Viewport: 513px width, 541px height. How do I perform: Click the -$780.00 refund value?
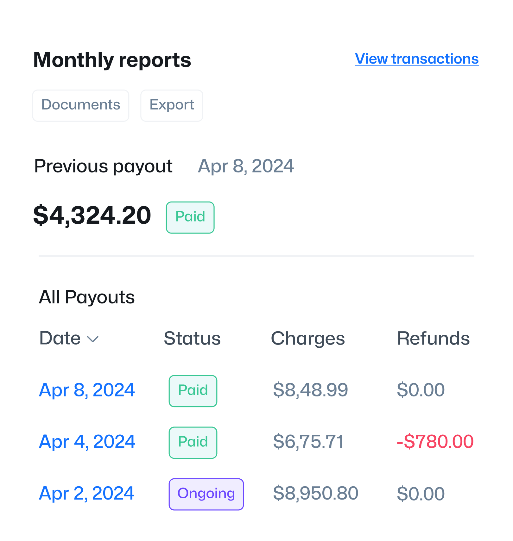point(435,442)
